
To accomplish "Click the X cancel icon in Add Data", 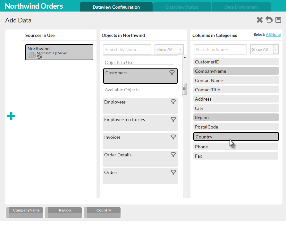I will tap(260, 20).
